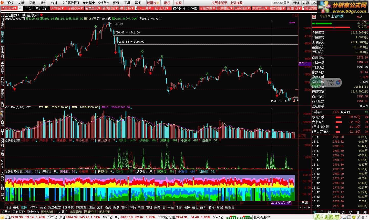This screenshot has height=220, width=369.
Task: Select the 九宫图 tab
Action: tap(193, 8)
